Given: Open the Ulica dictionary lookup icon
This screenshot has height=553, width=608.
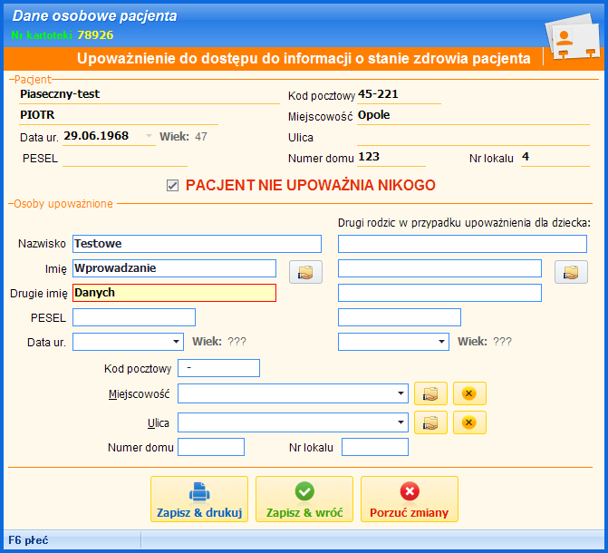Looking at the screenshot, I should tap(430, 422).
